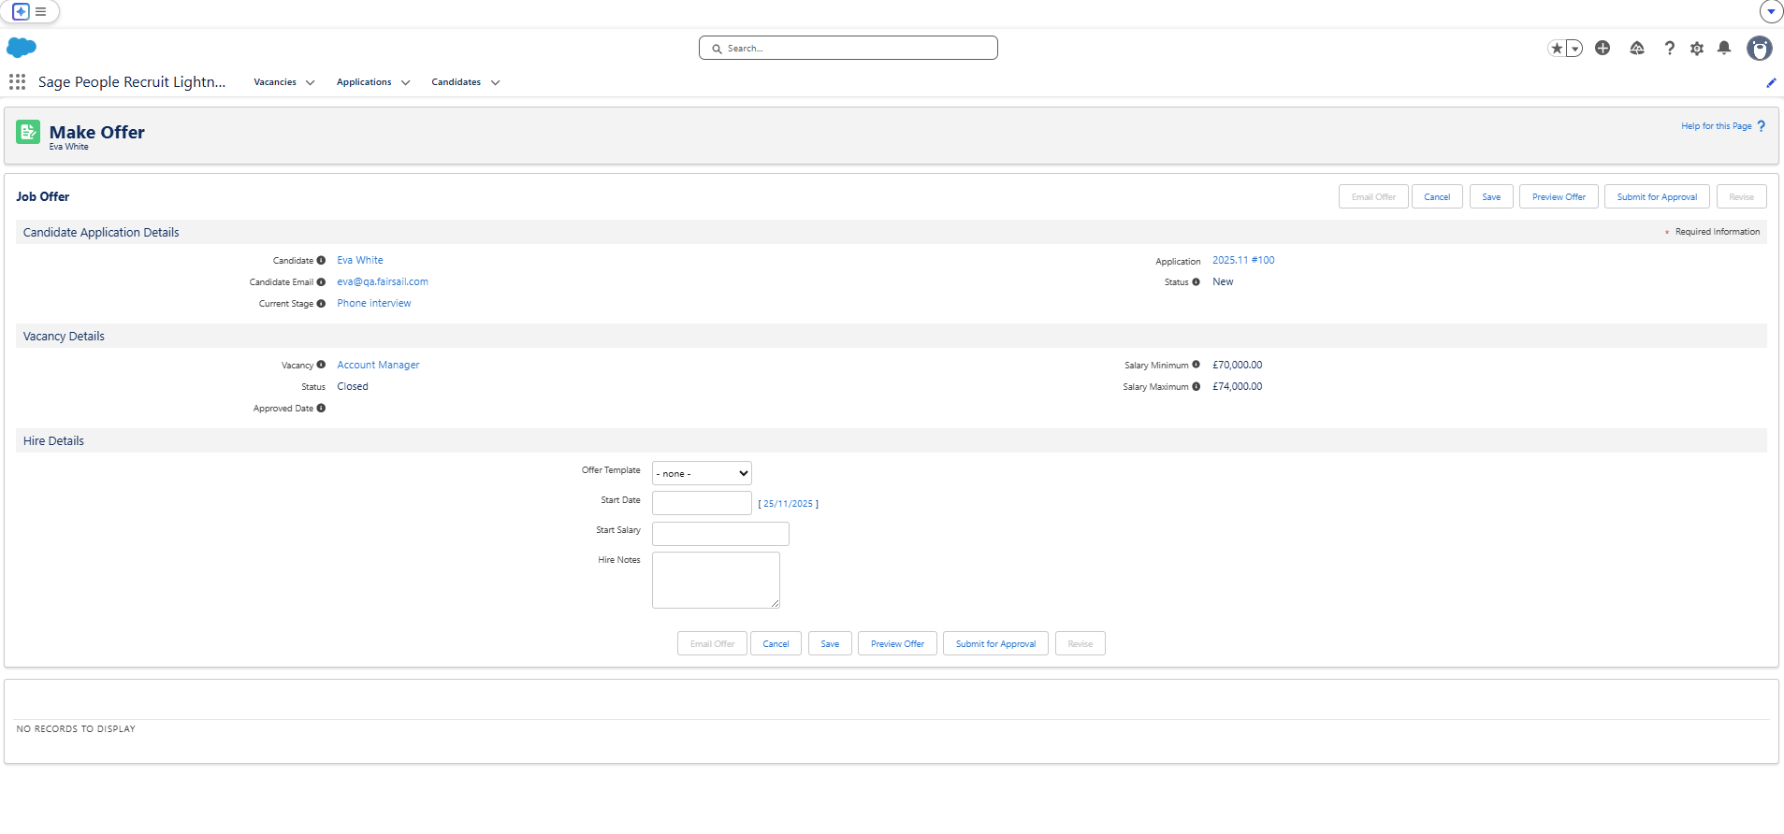Open the user profile avatar
Viewport: 1784px width, 834px height.
point(1759,49)
